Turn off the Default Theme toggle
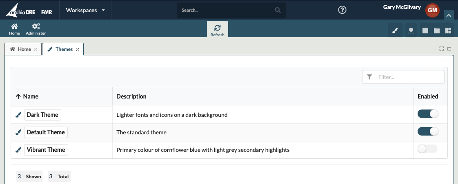Image resolution: width=458 pixels, height=184 pixels. 427,131
